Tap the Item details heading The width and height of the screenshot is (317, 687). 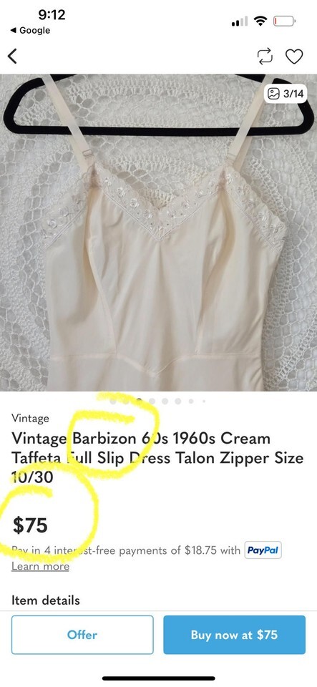coord(46,600)
